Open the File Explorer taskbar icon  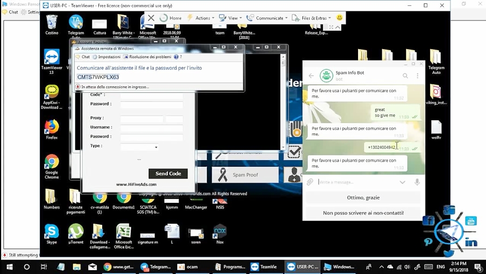tap(76, 267)
